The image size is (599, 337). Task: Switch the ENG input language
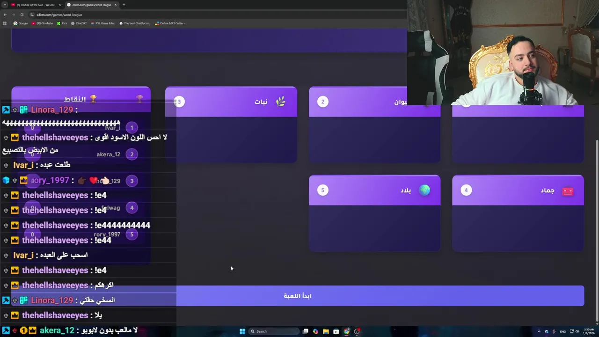[x=563, y=331]
